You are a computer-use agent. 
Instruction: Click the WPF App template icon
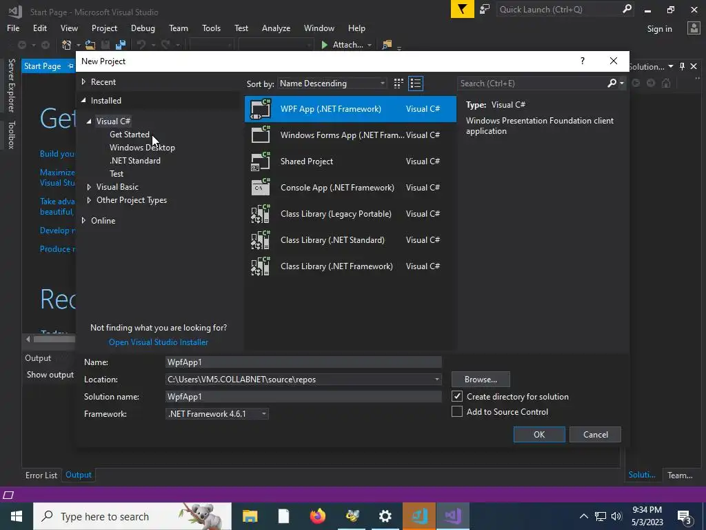(x=261, y=109)
